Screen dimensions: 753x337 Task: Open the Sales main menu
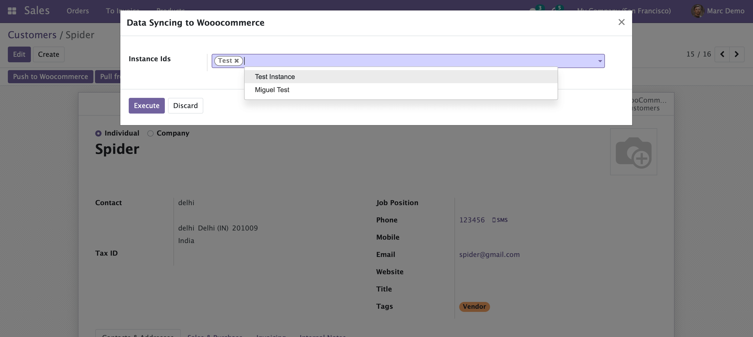(37, 10)
